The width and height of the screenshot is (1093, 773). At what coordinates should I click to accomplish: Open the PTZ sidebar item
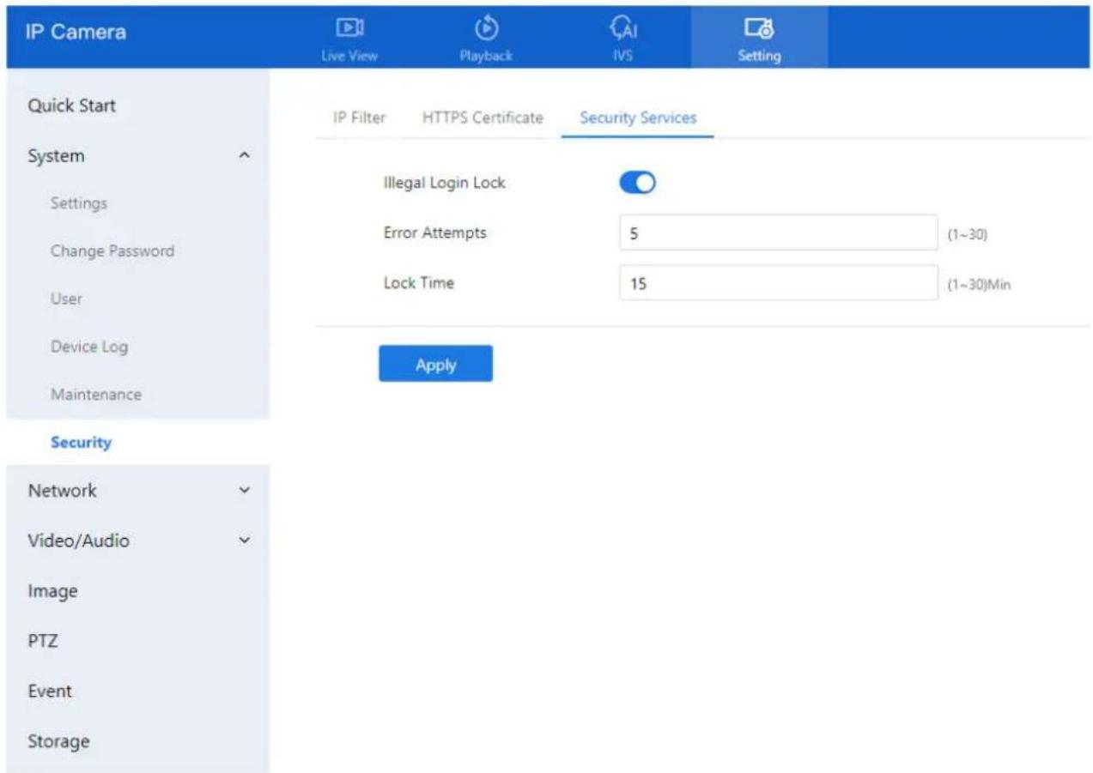(x=42, y=642)
